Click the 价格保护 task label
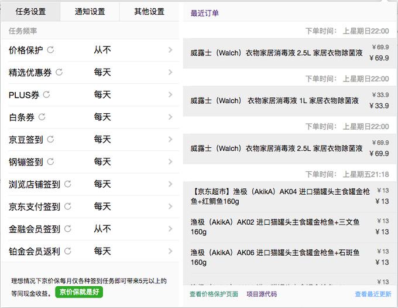The height and width of the screenshot is (308, 398). pos(26,50)
